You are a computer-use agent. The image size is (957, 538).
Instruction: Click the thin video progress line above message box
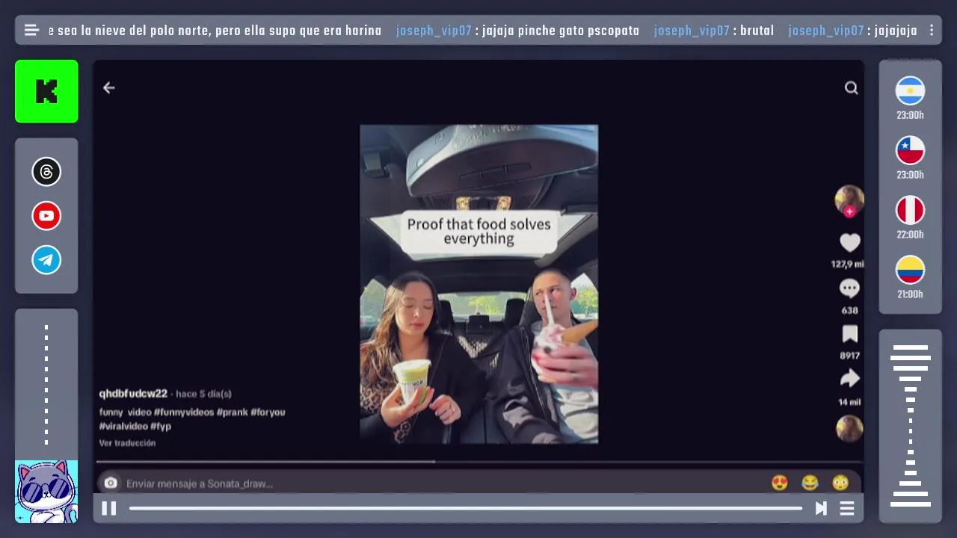[478, 462]
